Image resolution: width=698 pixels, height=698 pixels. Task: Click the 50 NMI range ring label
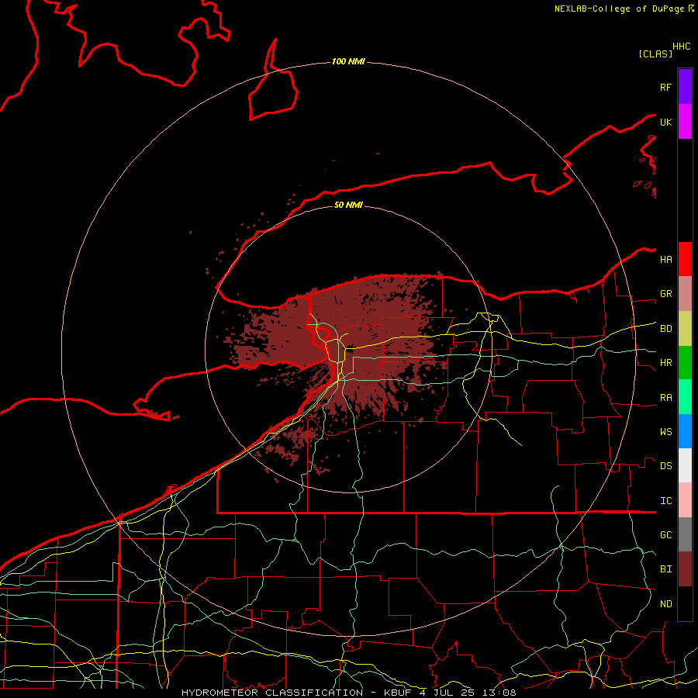[348, 205]
